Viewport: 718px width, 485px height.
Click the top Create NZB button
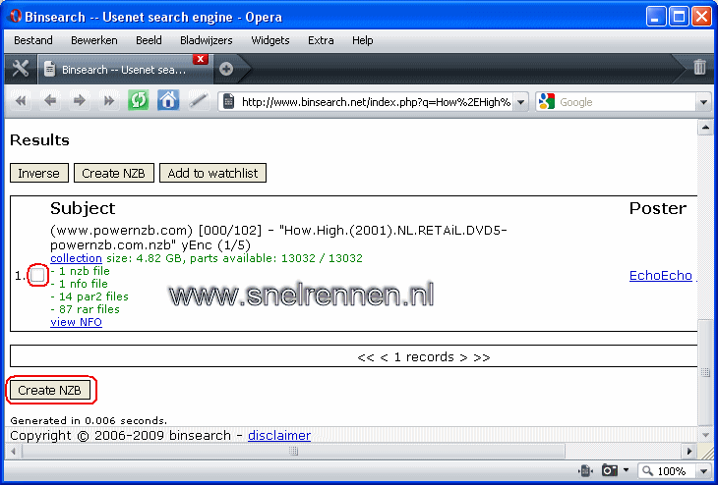[x=113, y=173]
